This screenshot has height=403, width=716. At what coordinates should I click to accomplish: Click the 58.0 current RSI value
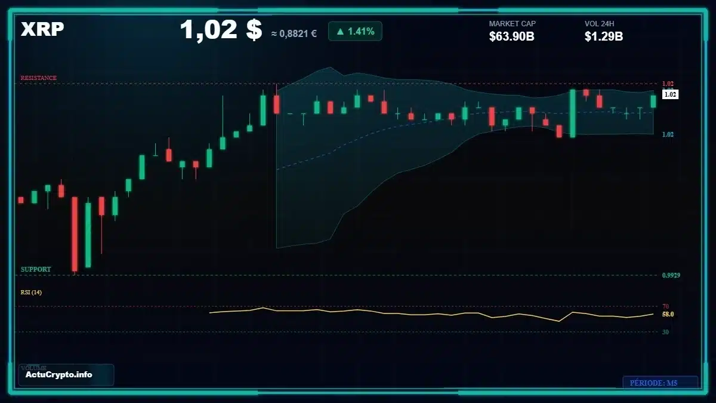click(668, 314)
